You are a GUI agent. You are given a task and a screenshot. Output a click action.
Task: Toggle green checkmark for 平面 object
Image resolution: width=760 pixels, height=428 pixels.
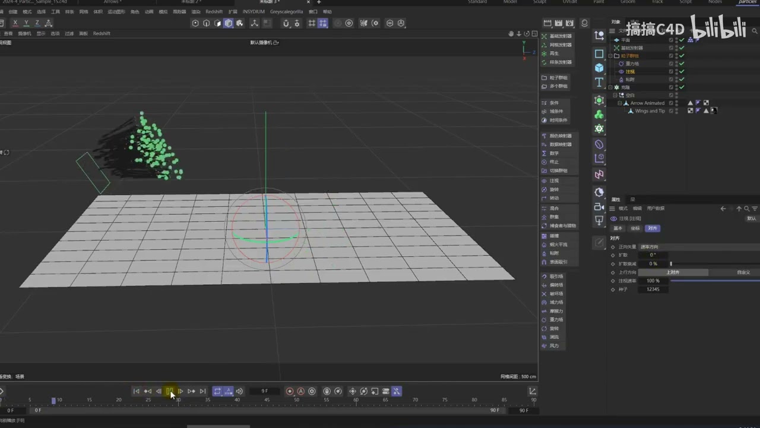[682, 40]
